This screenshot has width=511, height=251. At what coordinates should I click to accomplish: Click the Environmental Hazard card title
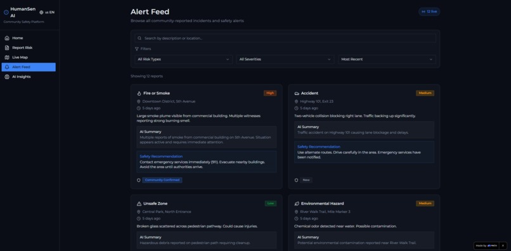click(x=322, y=203)
